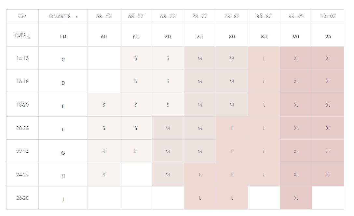Screen dimensions: 354x216
Task: Click the KUPA row header cell
Action: tap(22, 35)
